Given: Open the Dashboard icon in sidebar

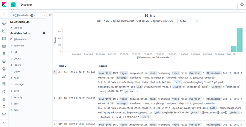Looking at the screenshot, I should (x=4, y=38).
